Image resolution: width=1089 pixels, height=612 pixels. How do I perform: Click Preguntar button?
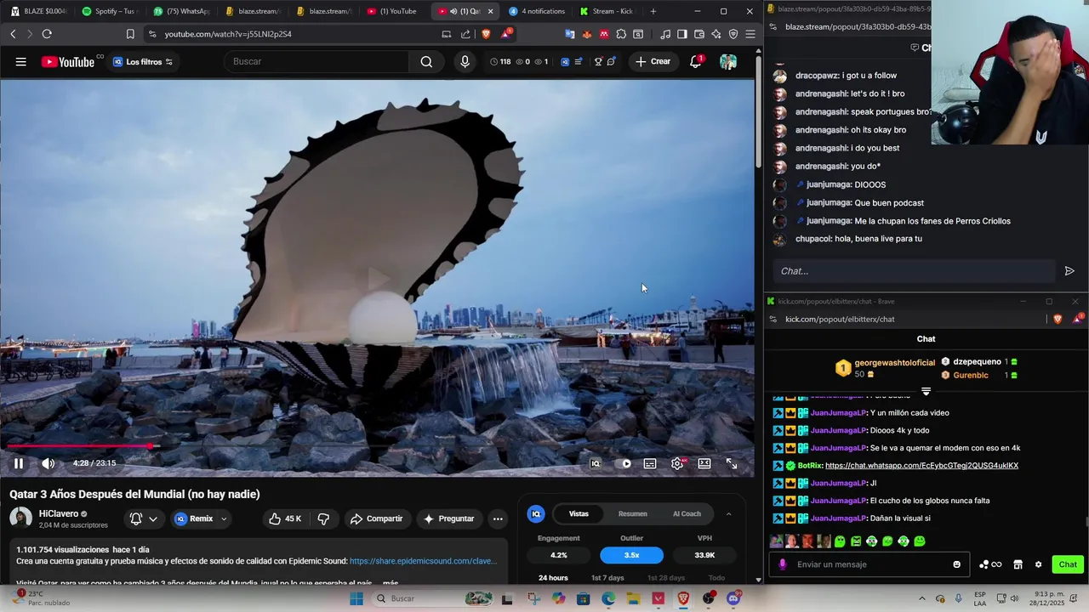pyautogui.click(x=448, y=518)
